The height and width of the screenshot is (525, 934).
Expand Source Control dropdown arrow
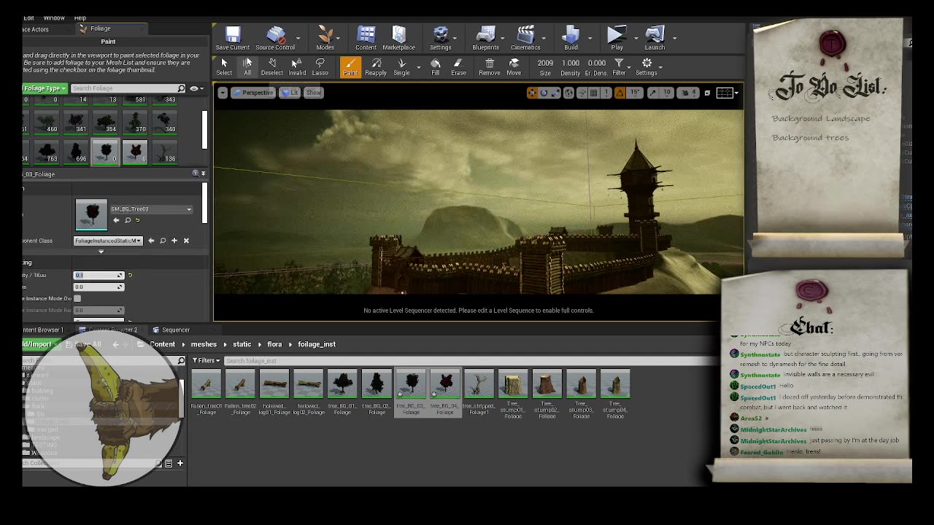click(x=298, y=38)
